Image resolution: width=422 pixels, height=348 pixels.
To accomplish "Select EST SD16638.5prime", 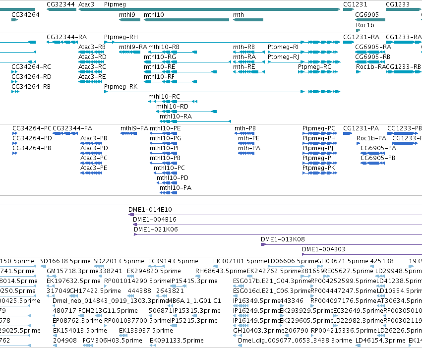I will pos(43,266).
